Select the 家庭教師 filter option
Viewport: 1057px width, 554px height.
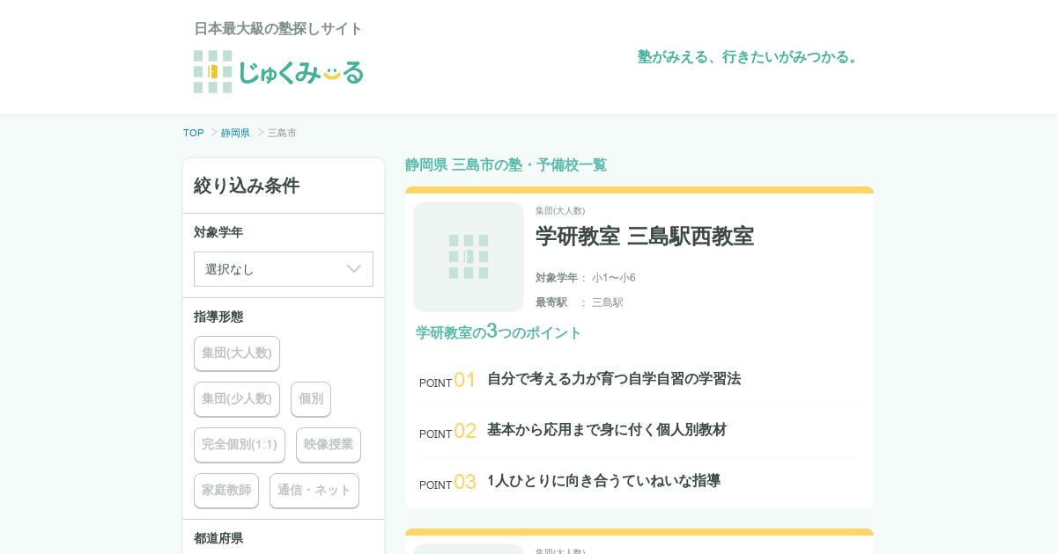coord(226,491)
